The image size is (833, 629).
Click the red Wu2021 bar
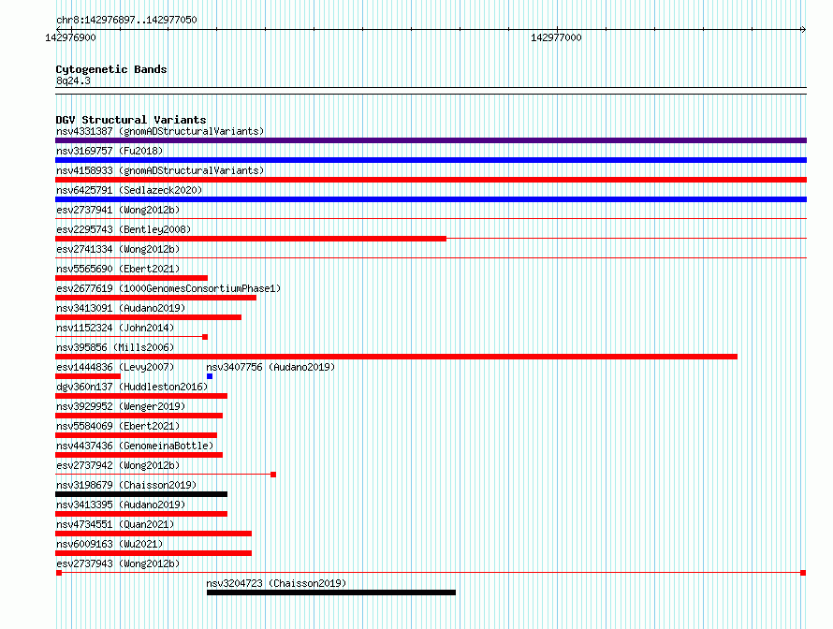[x=153, y=553]
